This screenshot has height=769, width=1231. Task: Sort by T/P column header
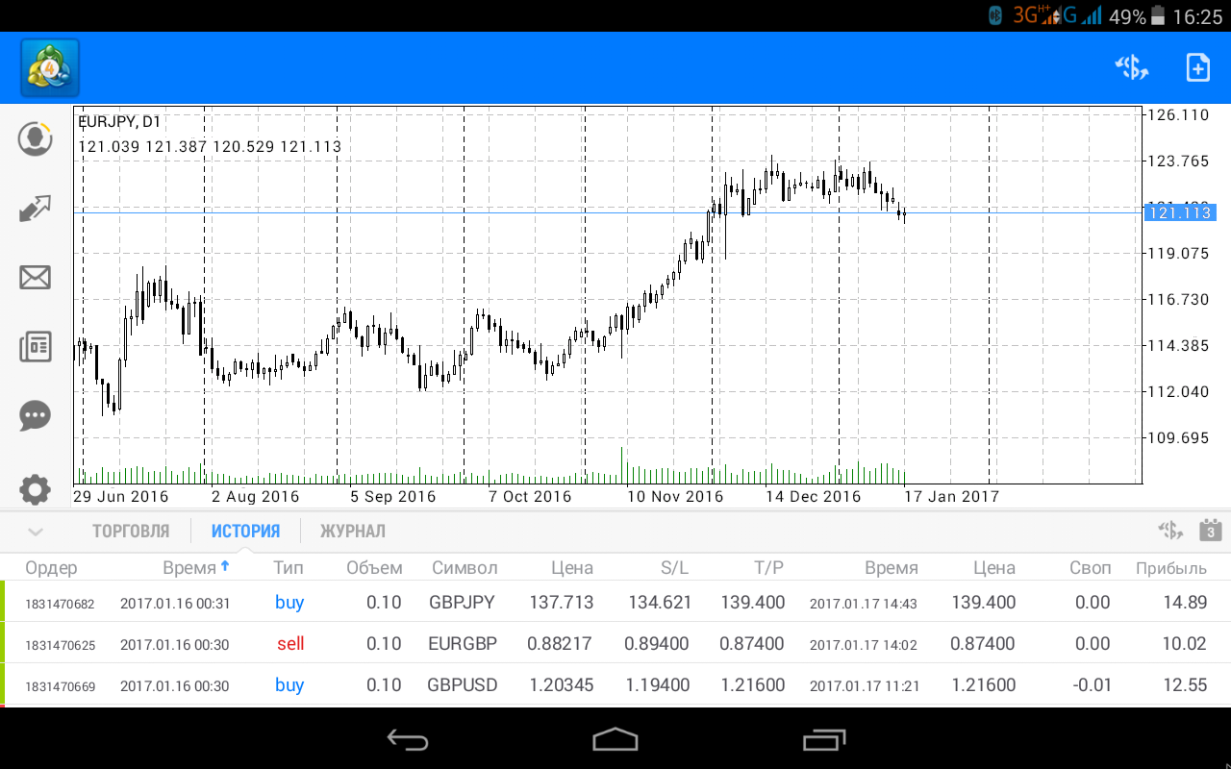[768, 568]
